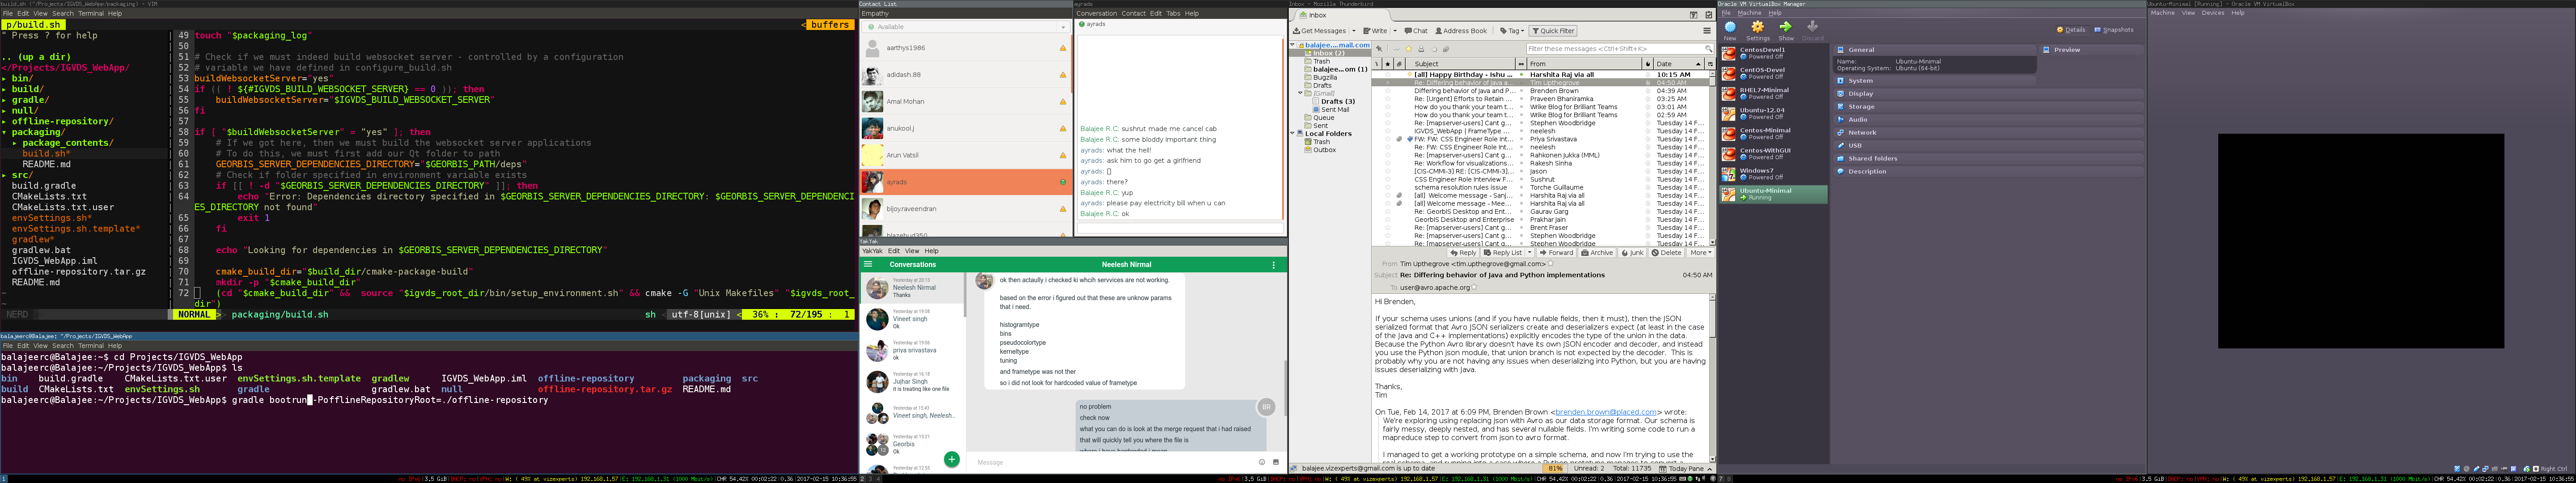
Task: Open Settings in VirtualBox Manager toolbar
Action: click(1758, 30)
